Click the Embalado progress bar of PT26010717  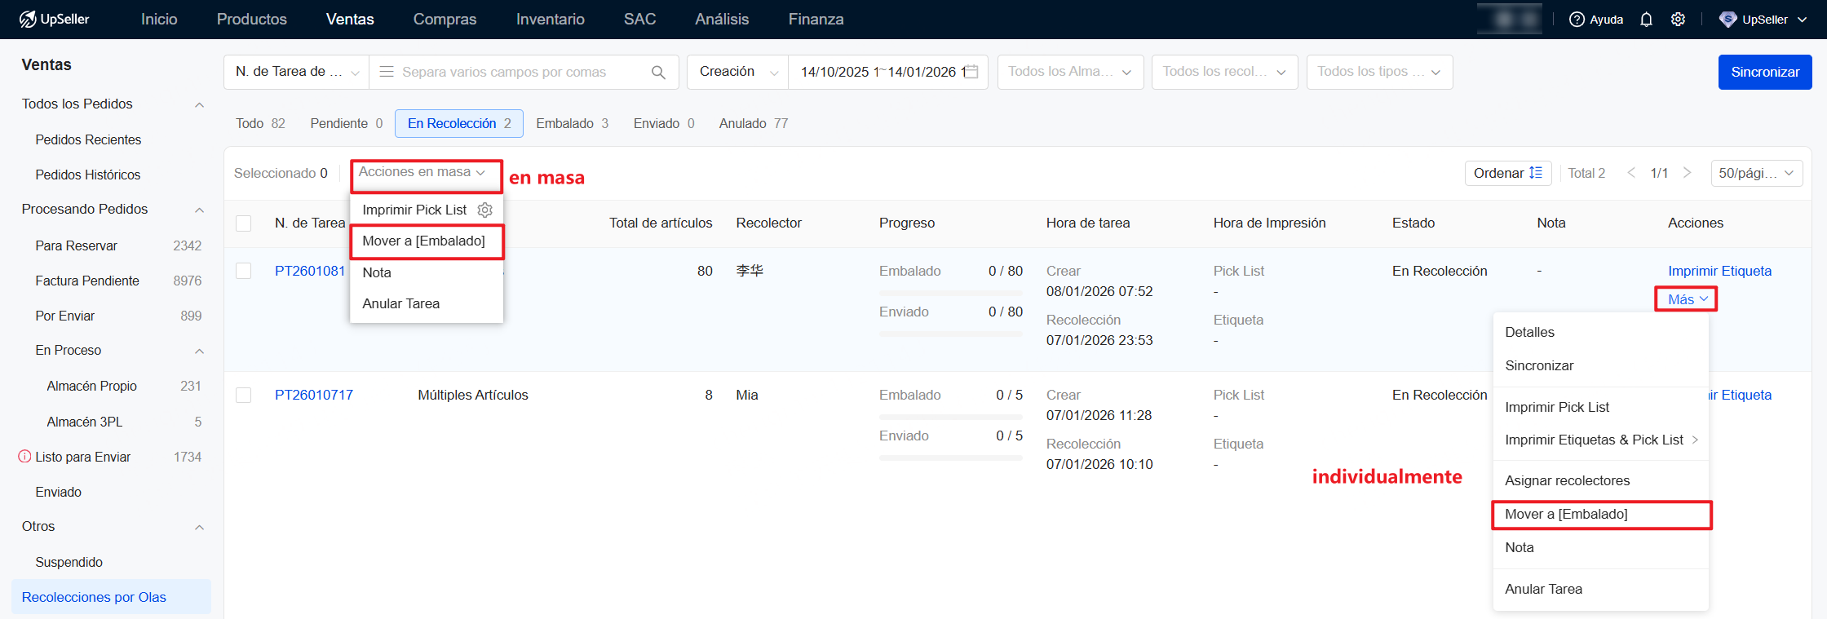950,417
